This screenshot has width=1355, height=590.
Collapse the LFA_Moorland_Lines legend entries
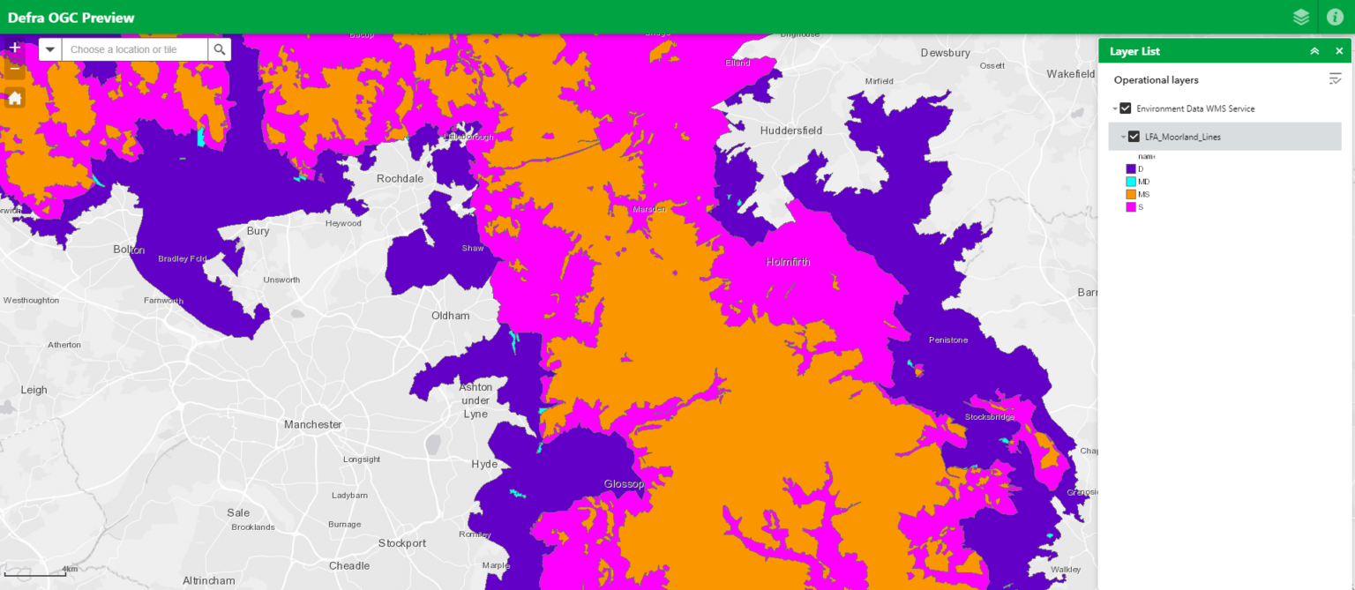1123,137
